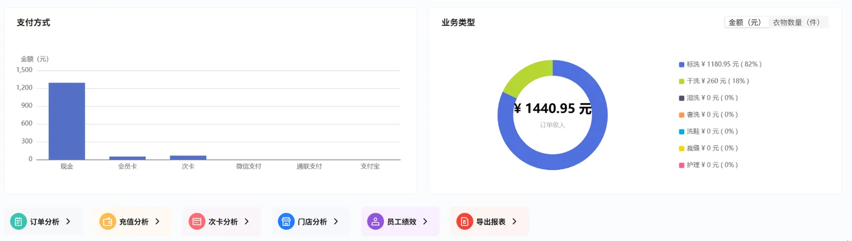
Task: Open 门店分析 shortcut label
Action: 313,222
